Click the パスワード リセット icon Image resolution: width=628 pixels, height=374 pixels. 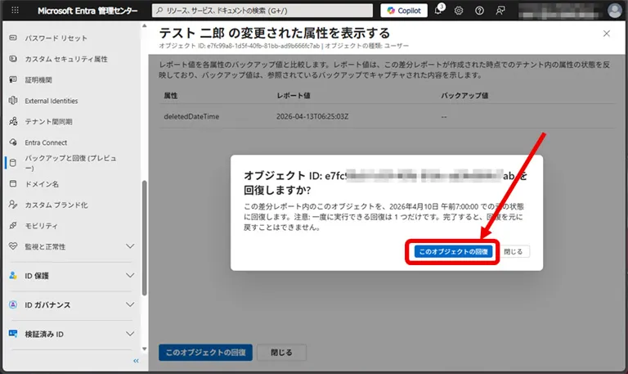pyautogui.click(x=13, y=38)
